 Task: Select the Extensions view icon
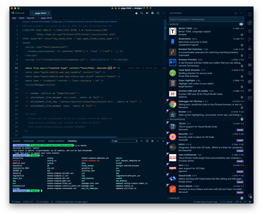pos(250,23)
